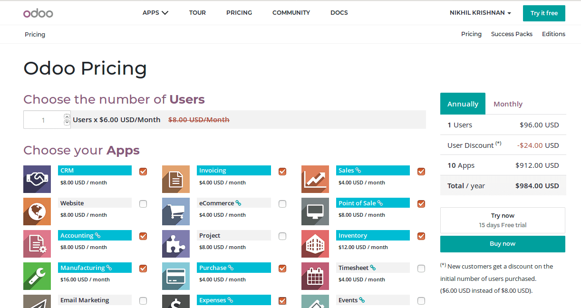Select the Accounting document-gear icon
Image resolution: width=581 pixels, height=308 pixels.
point(37,244)
